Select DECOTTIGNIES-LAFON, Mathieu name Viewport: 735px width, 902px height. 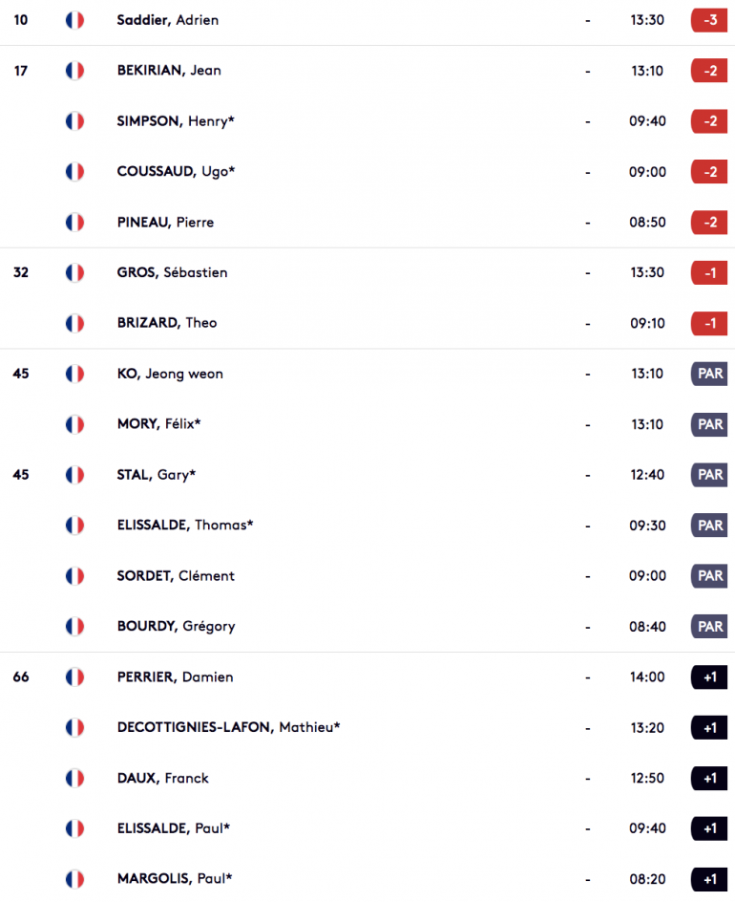tap(229, 728)
